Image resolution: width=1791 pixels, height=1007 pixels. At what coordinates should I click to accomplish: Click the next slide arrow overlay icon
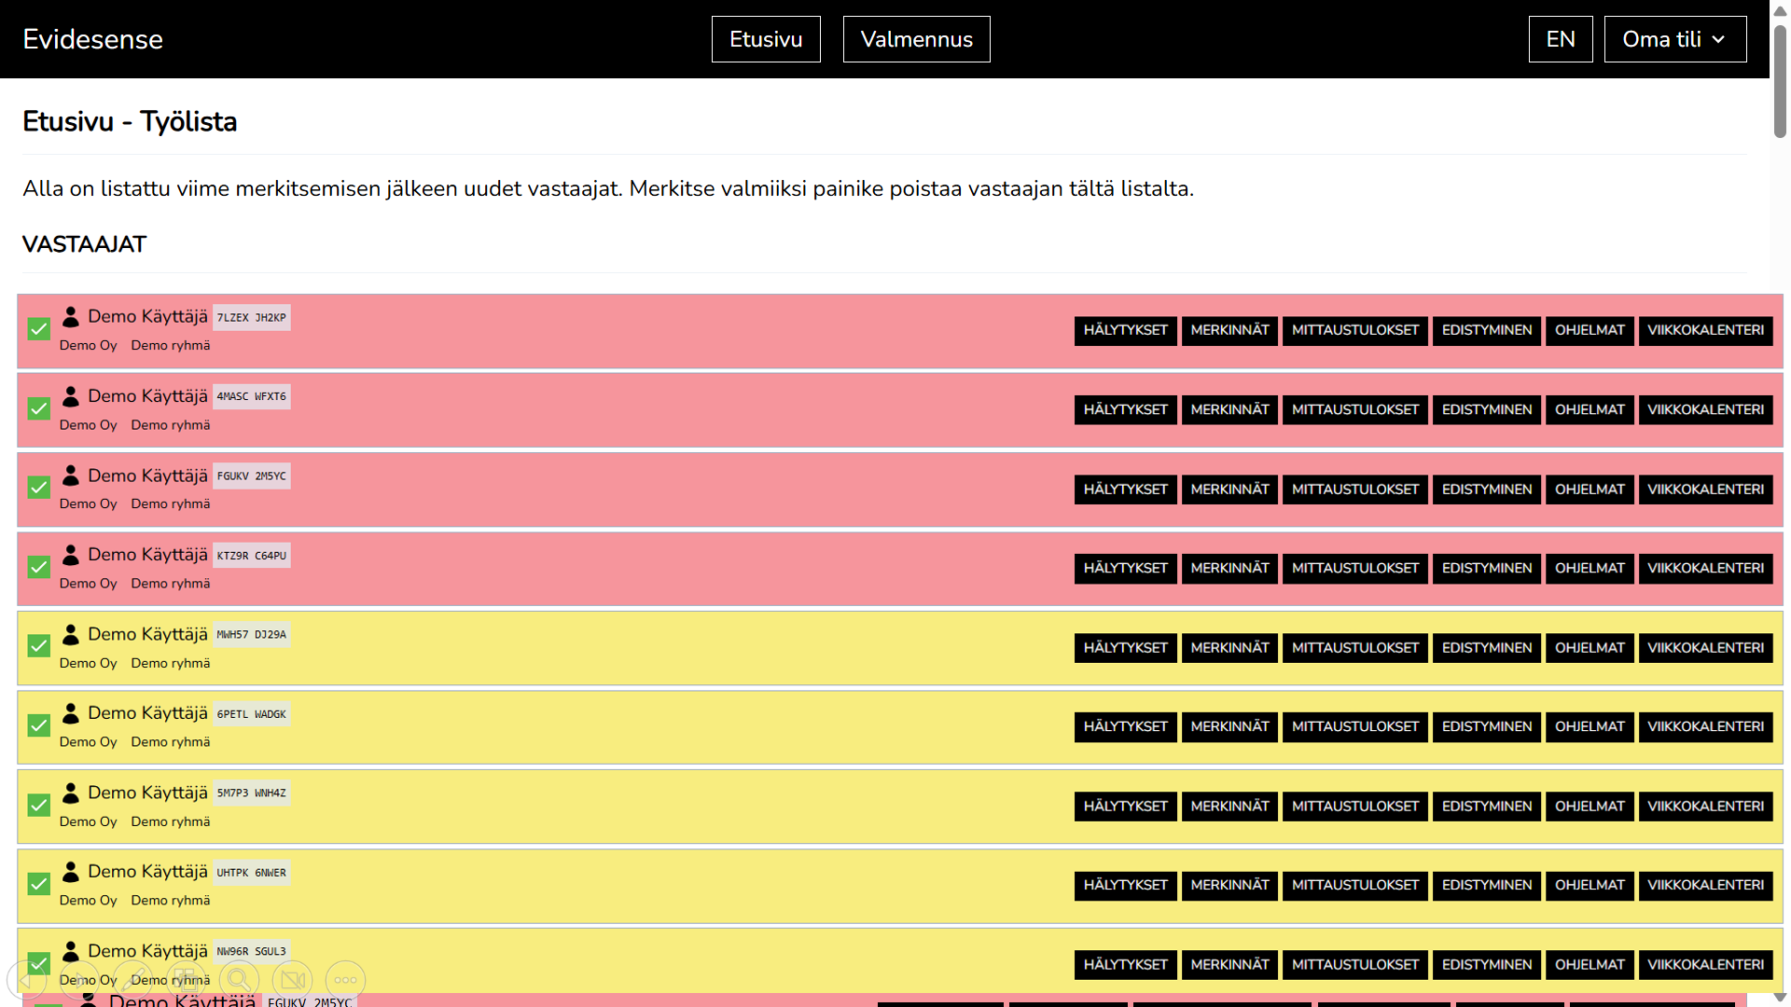pos(79,980)
